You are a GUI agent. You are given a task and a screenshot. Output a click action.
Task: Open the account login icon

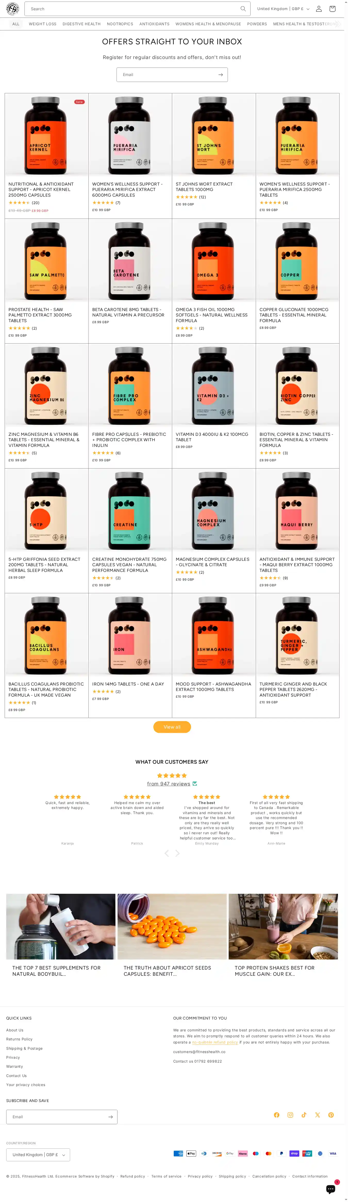(319, 9)
